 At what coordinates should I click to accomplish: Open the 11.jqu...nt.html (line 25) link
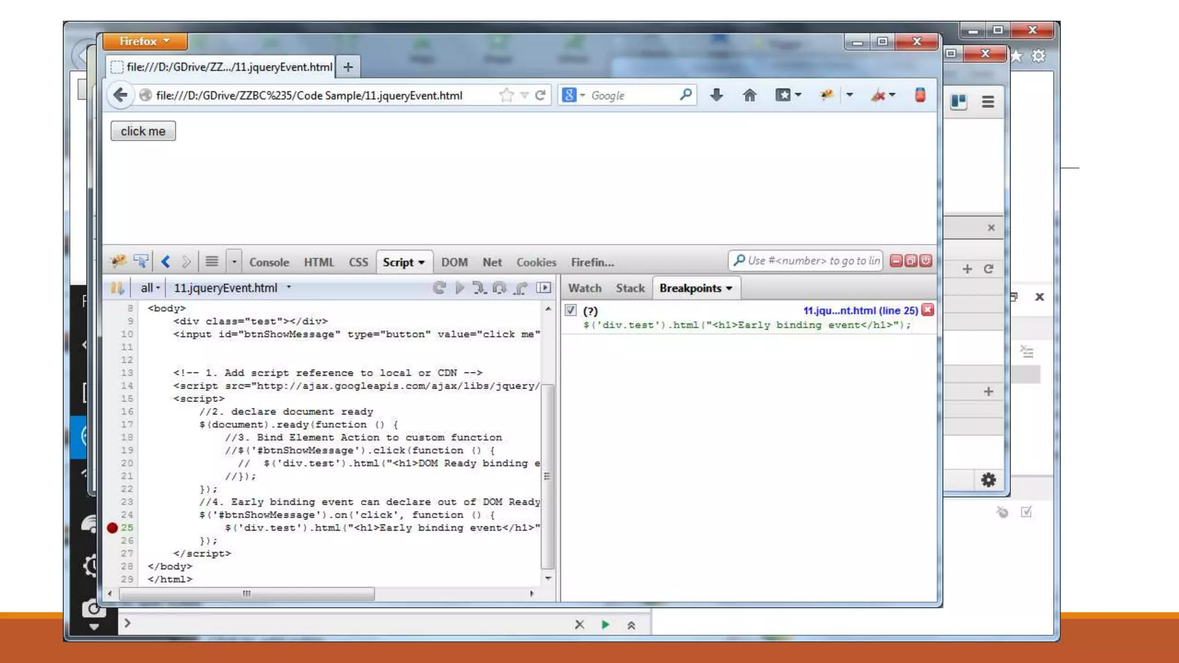(861, 310)
